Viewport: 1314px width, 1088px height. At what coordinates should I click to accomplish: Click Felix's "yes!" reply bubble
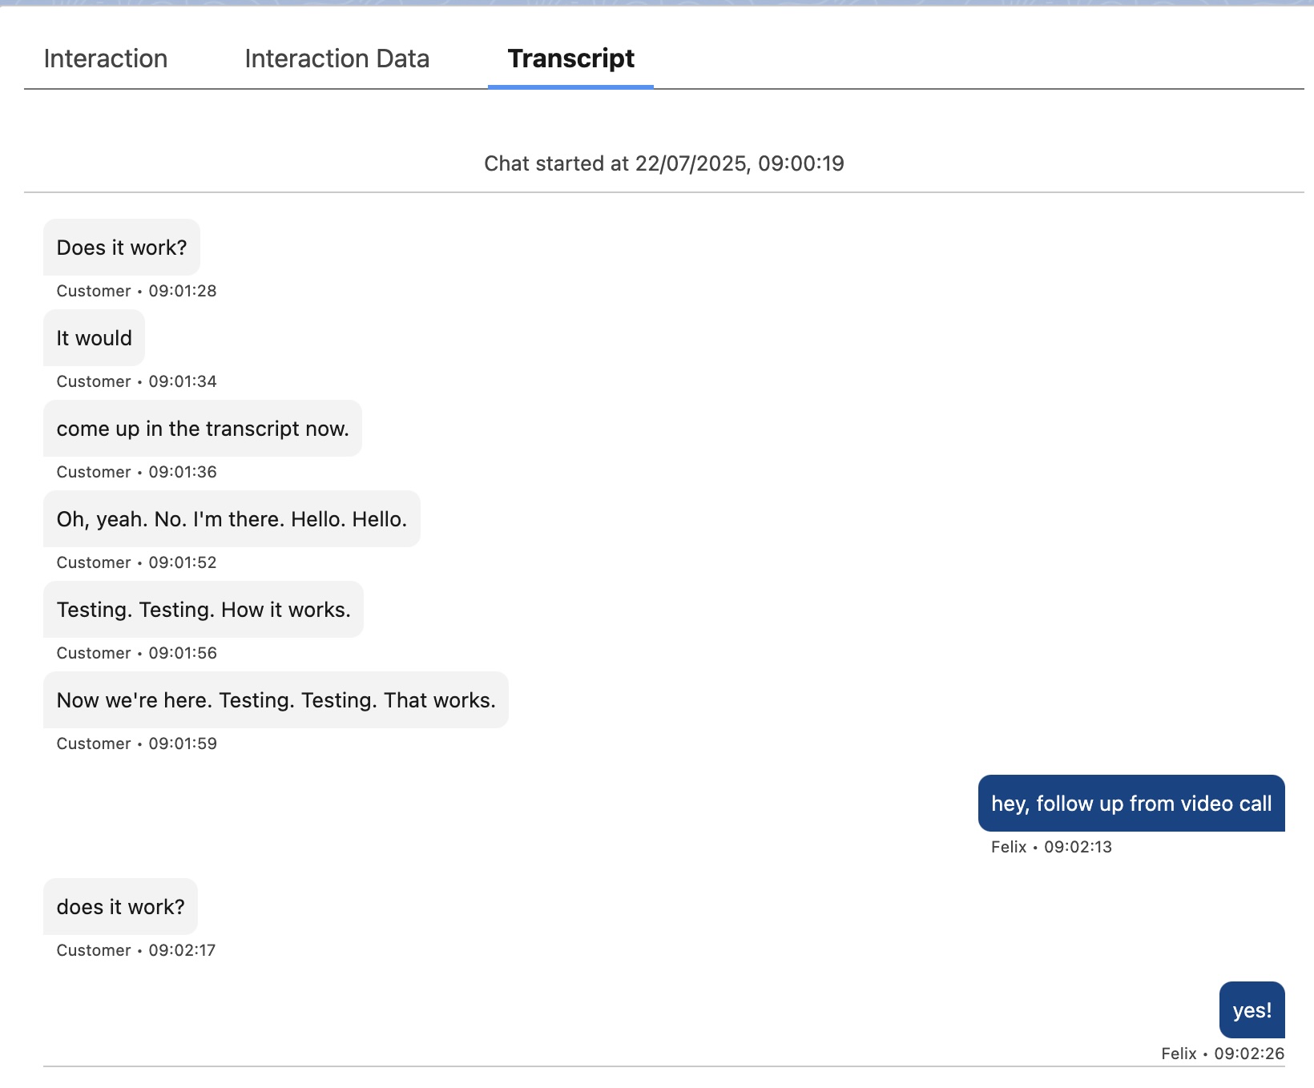click(1252, 1010)
